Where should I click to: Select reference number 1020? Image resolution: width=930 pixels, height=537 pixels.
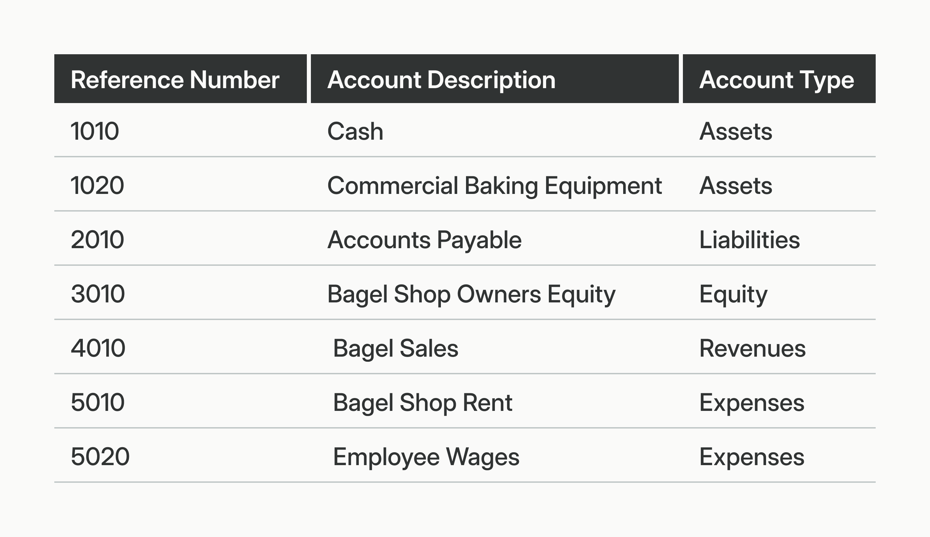coord(97,185)
